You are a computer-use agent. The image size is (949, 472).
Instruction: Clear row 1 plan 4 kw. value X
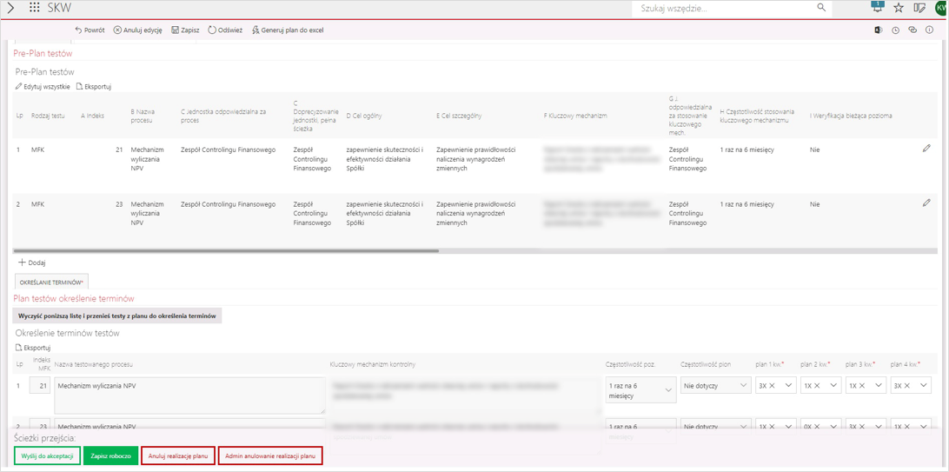point(906,385)
